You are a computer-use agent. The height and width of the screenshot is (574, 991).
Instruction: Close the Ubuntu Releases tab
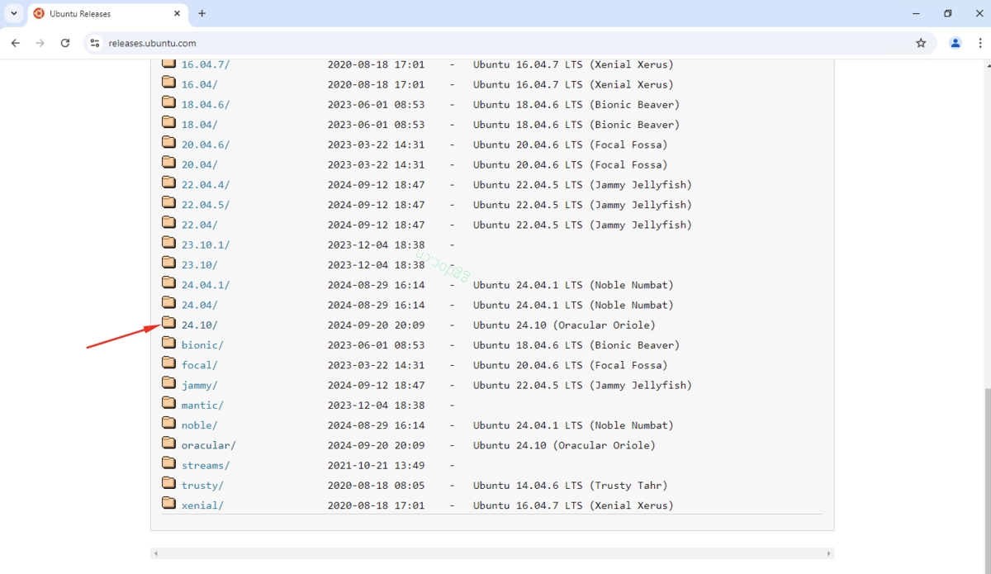(x=177, y=13)
